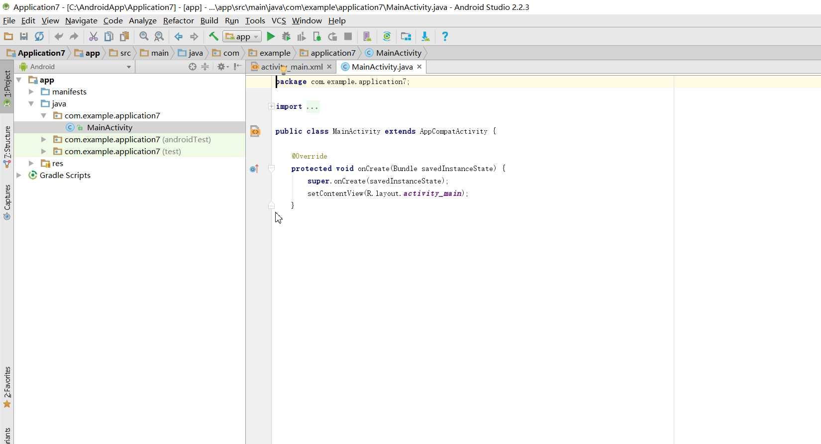The image size is (821, 444).
Task: Expand the res folder
Action: click(x=31, y=163)
